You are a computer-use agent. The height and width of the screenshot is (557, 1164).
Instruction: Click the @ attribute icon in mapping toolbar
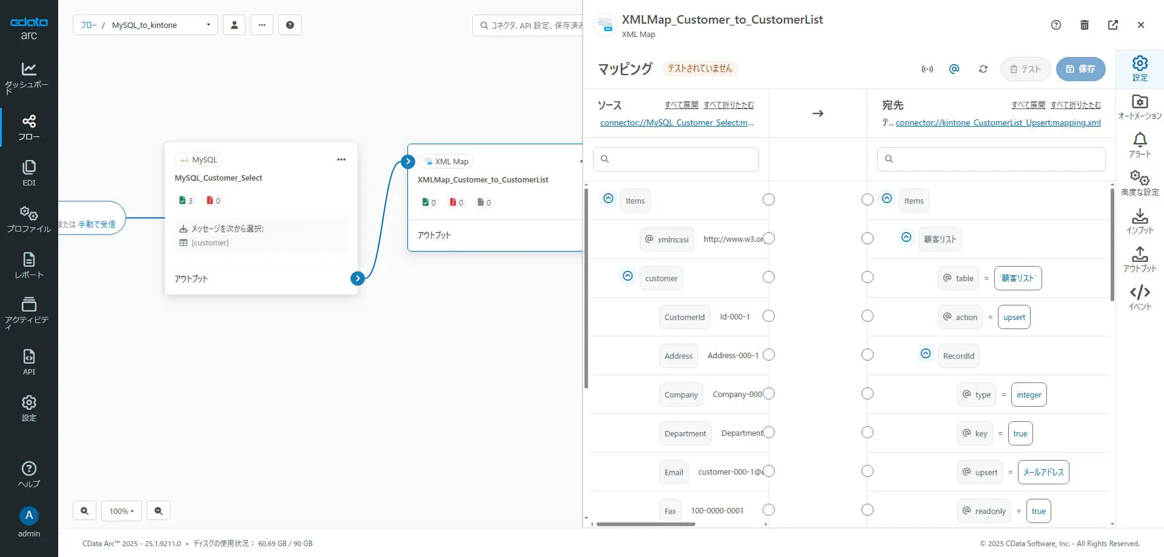954,69
